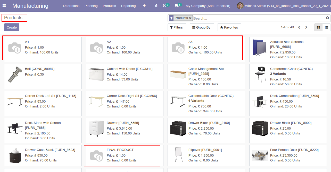The width and height of the screenshot is (331, 172).
Task: Go to next page arrow
Action: click(306, 27)
